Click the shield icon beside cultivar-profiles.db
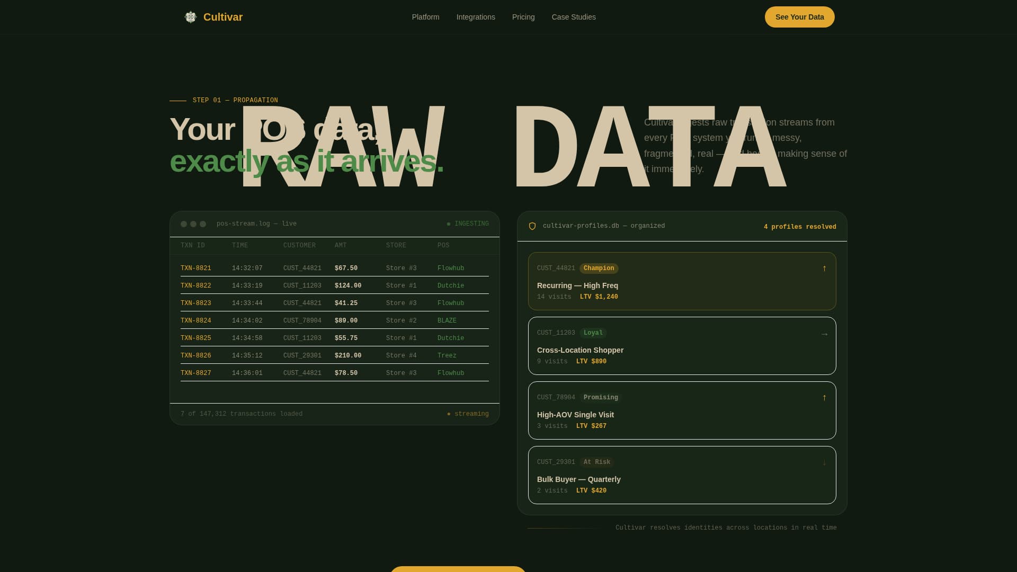 (532, 226)
